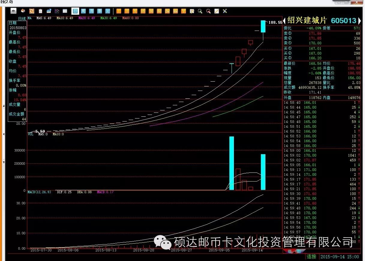Click left panel down arrow handle
The image size is (365, 261).
4,162
